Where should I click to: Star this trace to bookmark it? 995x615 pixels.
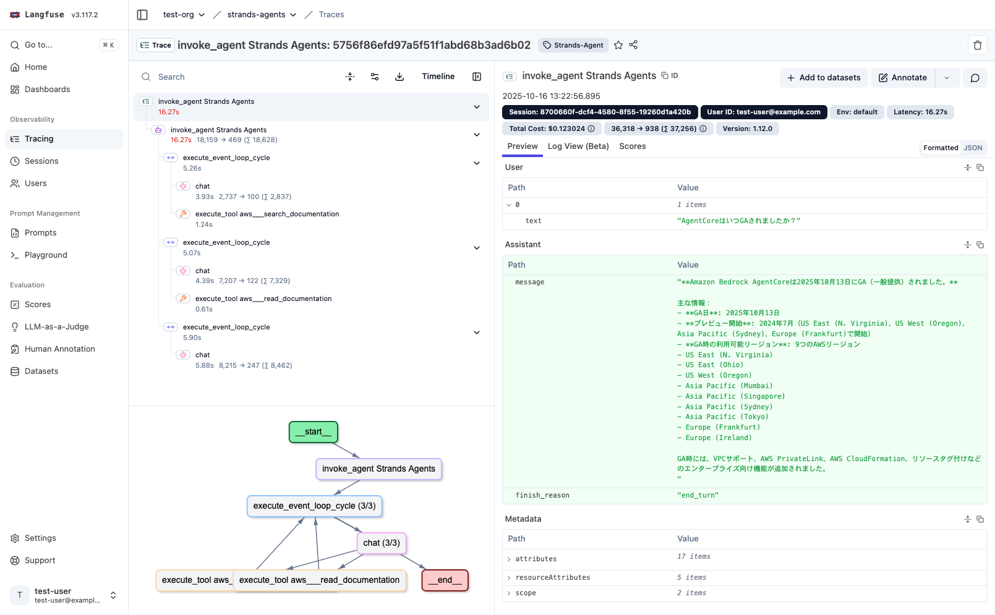coord(618,45)
